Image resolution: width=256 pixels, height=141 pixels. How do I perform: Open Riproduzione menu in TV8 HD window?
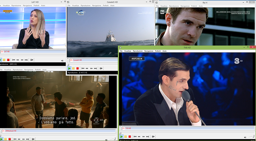click(x=138, y=51)
